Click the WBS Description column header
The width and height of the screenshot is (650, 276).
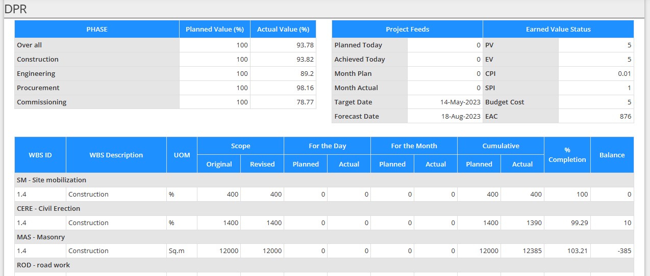coord(116,155)
